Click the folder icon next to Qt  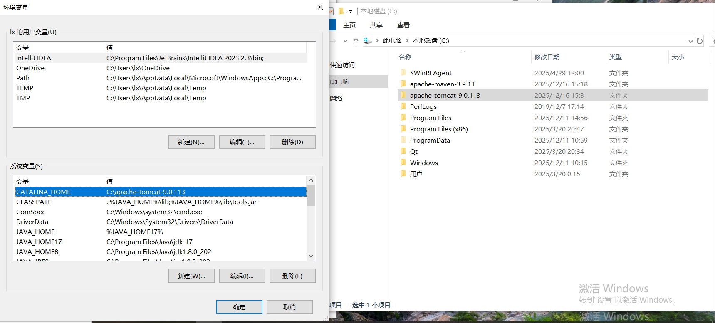[403, 151]
